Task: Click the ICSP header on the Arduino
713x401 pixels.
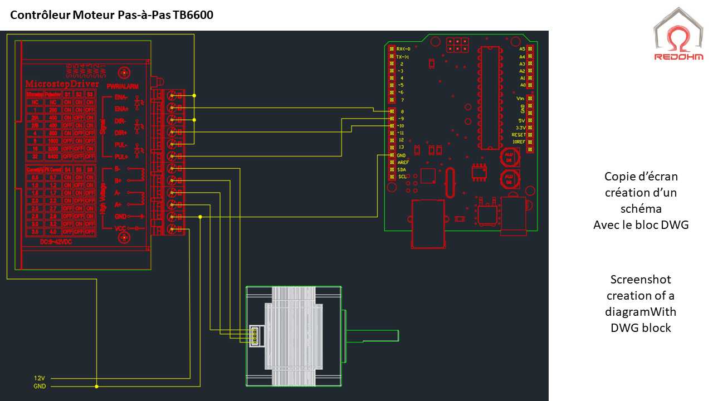Action: [x=457, y=45]
